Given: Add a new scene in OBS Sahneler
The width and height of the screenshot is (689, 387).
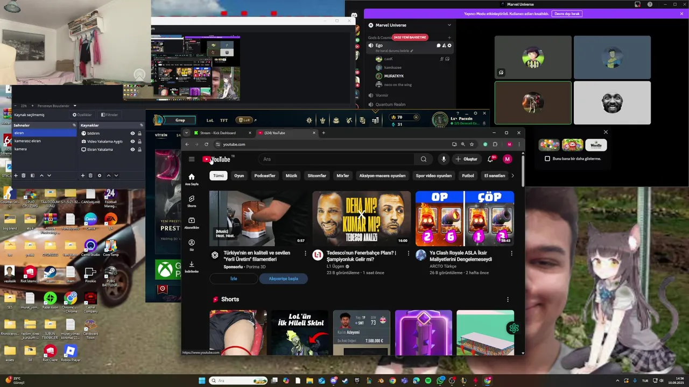Looking at the screenshot, I should (16, 175).
